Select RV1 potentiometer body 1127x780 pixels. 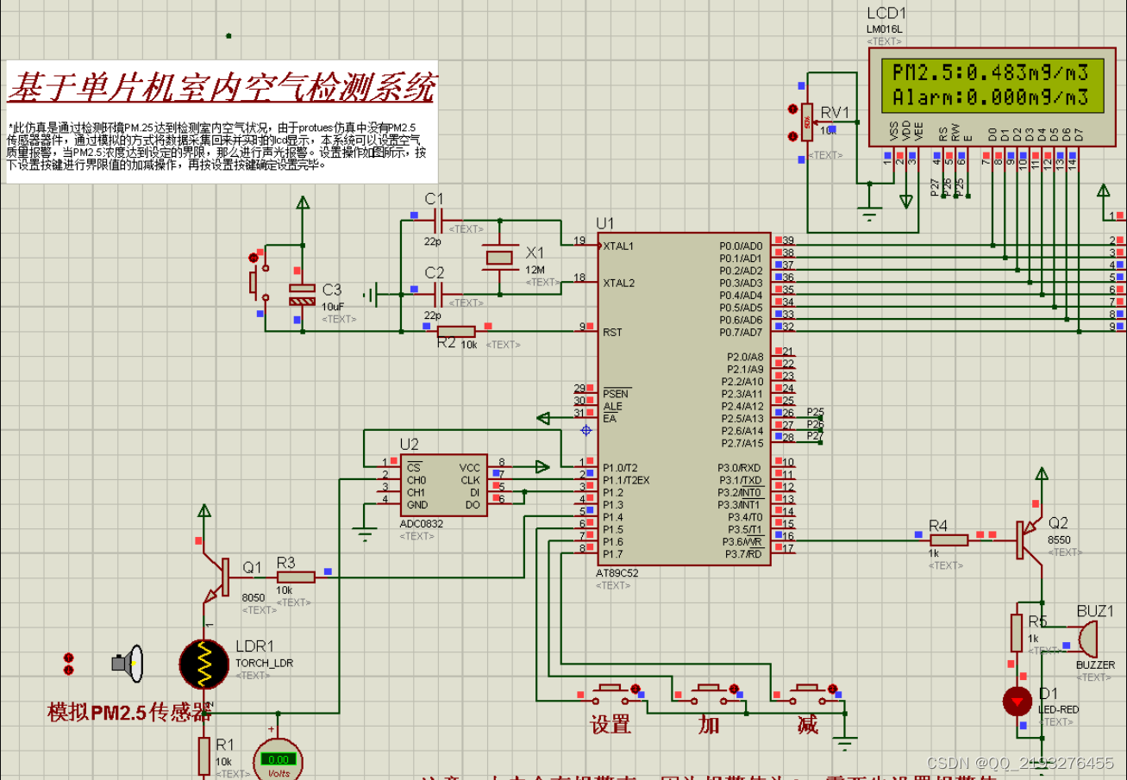[x=807, y=122]
